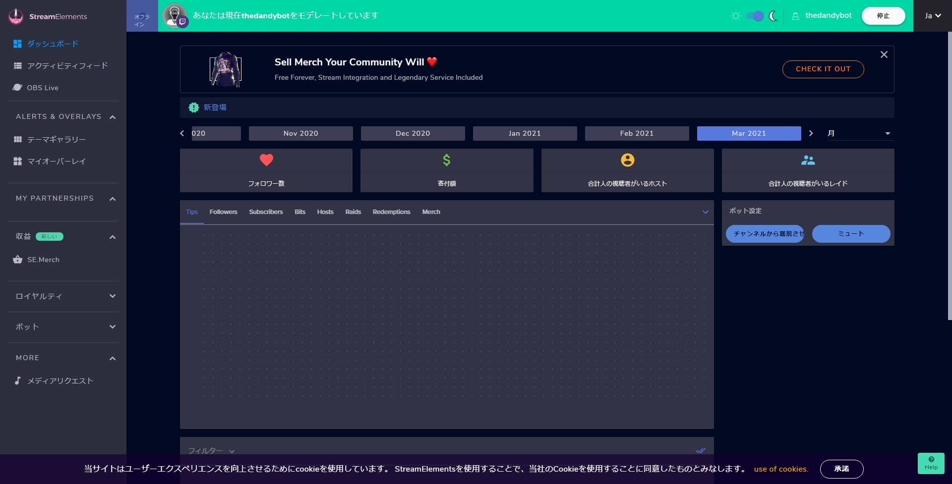Select Dec 2020 month
952x484 pixels.
pyautogui.click(x=413, y=133)
